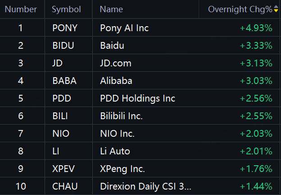Select the +2.55% change for Bilibili
This screenshot has width=281, height=195.
[x=256, y=116]
